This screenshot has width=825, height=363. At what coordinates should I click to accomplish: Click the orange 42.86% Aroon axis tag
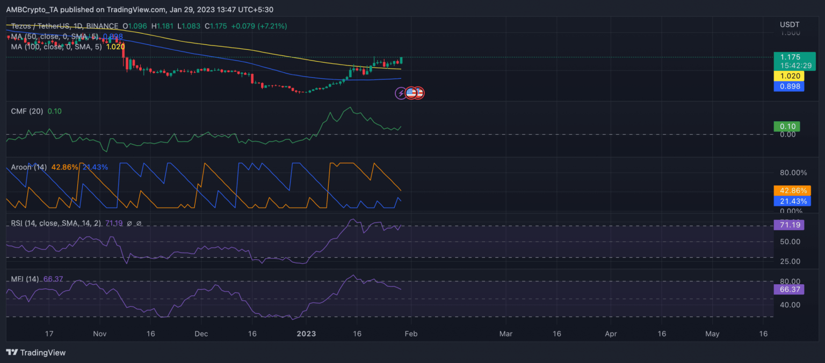pos(792,190)
